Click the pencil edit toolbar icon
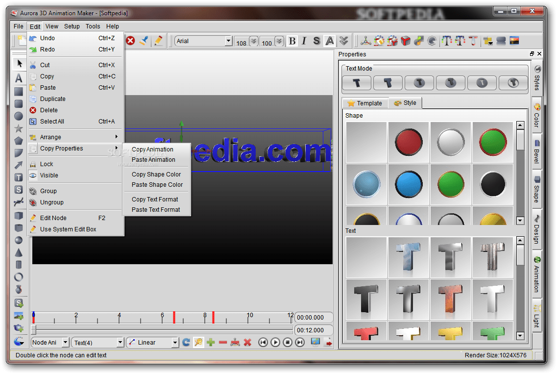This screenshot has width=557, height=374. click(158, 41)
